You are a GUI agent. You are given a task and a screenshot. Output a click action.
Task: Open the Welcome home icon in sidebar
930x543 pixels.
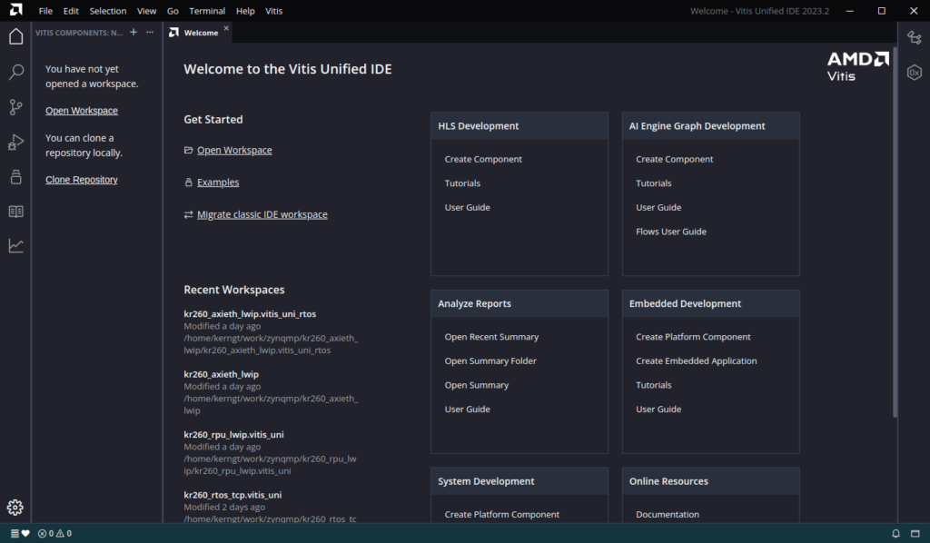click(16, 36)
